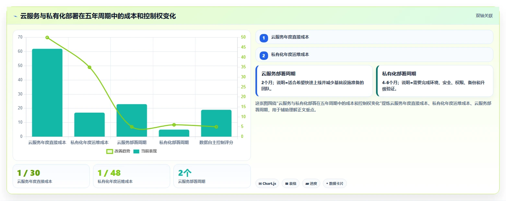Select list item 云服务年度直接成本

tap(374, 37)
